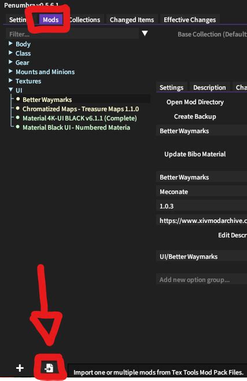
Task: Click the Update Bibo Material button
Action: [195, 154]
